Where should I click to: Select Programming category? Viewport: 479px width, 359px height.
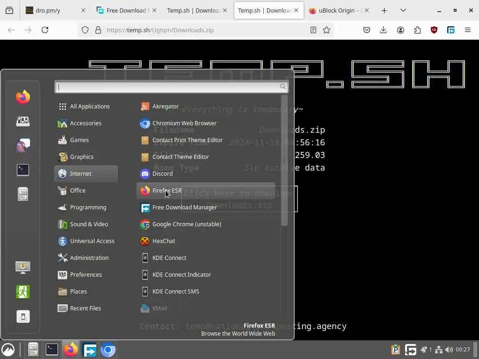86,207
